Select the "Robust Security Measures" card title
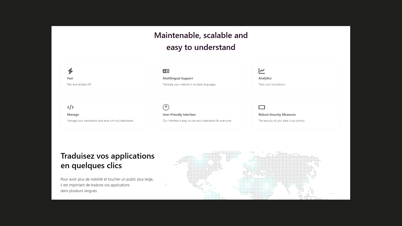The width and height of the screenshot is (402, 226). [277, 115]
